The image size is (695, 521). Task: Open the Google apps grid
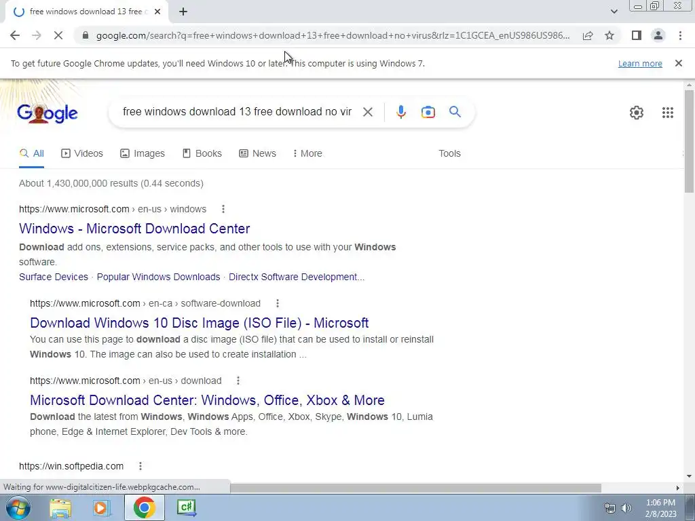(668, 113)
